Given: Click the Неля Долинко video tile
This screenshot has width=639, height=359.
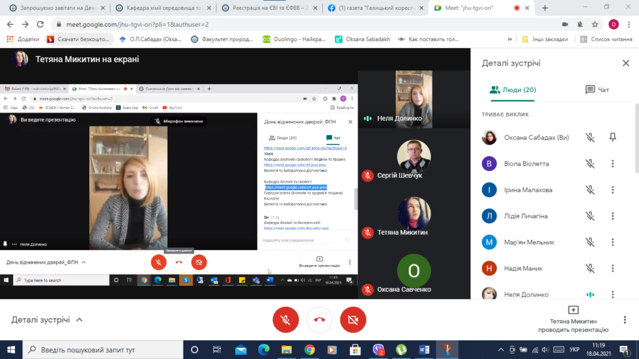Looking at the screenshot, I should pyautogui.click(x=414, y=99).
